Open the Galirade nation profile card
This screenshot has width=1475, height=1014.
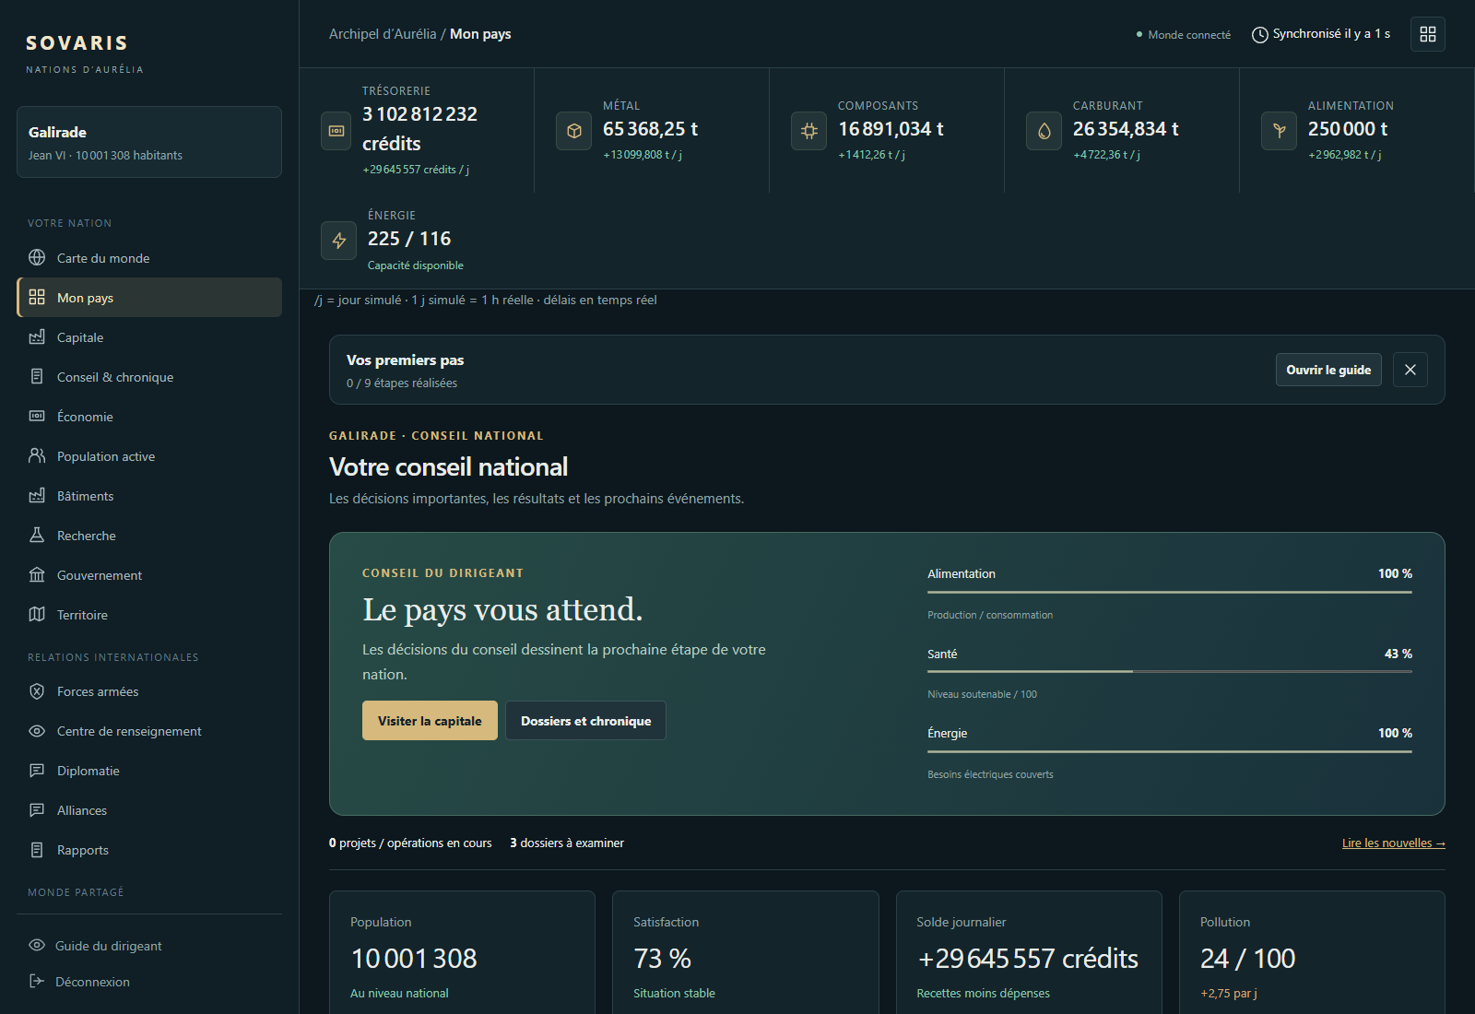pos(149,142)
